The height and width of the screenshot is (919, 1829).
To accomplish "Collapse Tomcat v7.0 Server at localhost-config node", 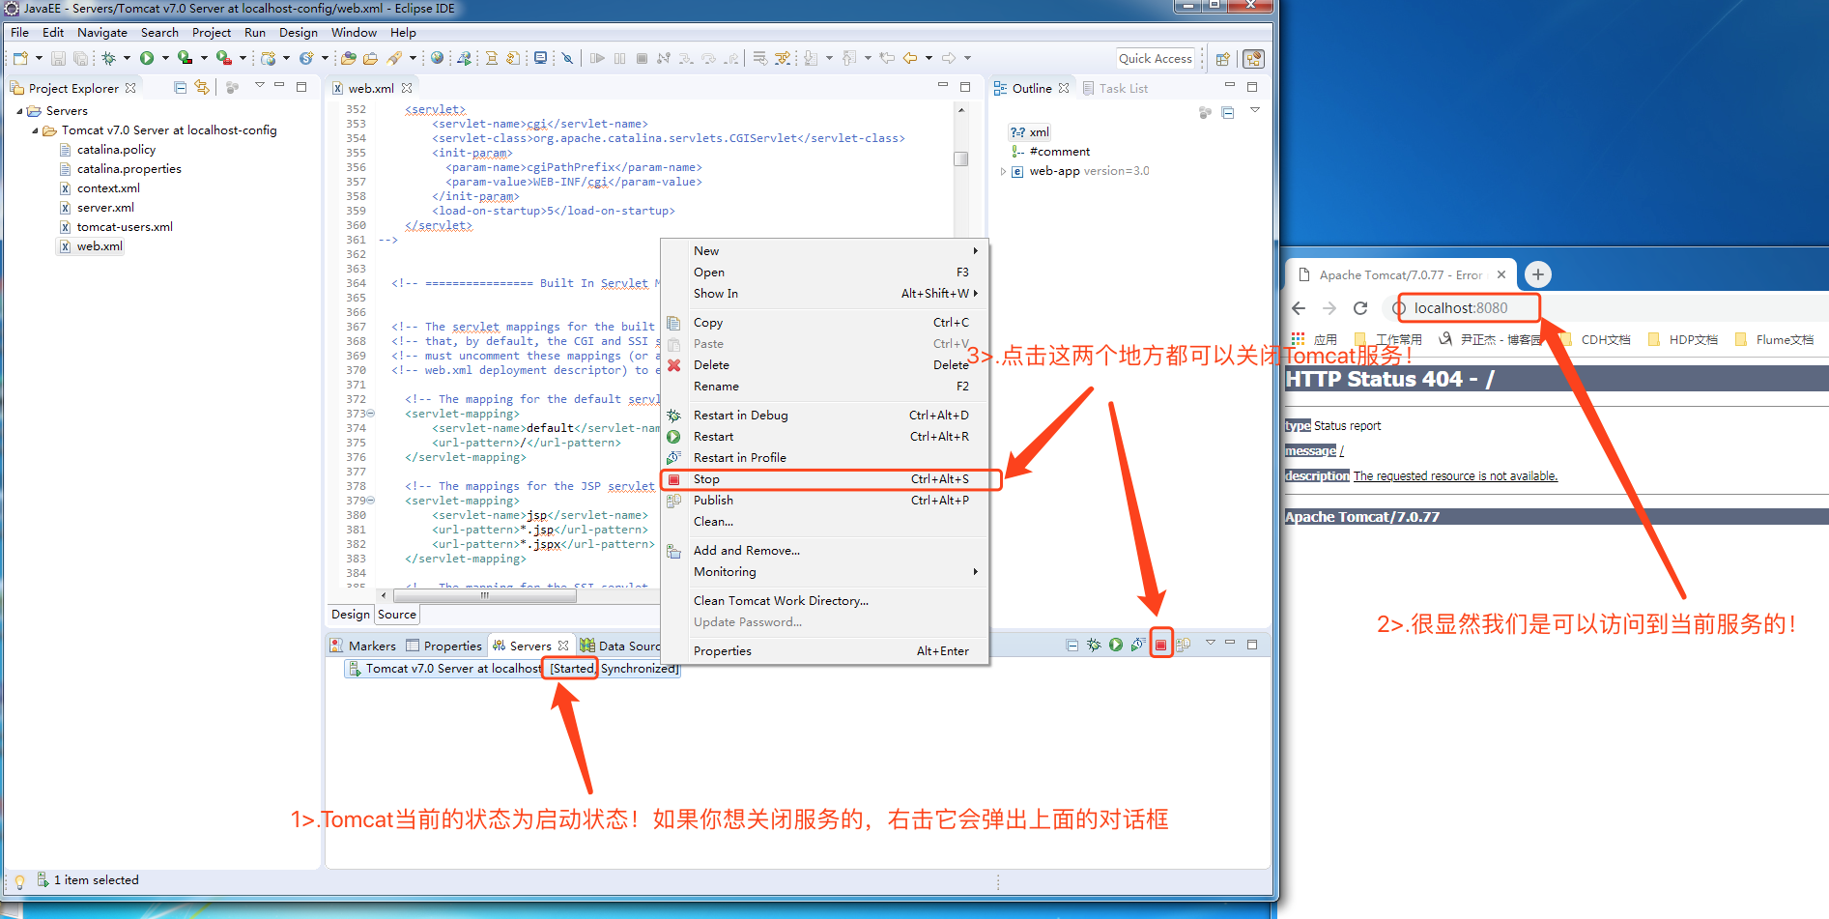I will (x=36, y=130).
